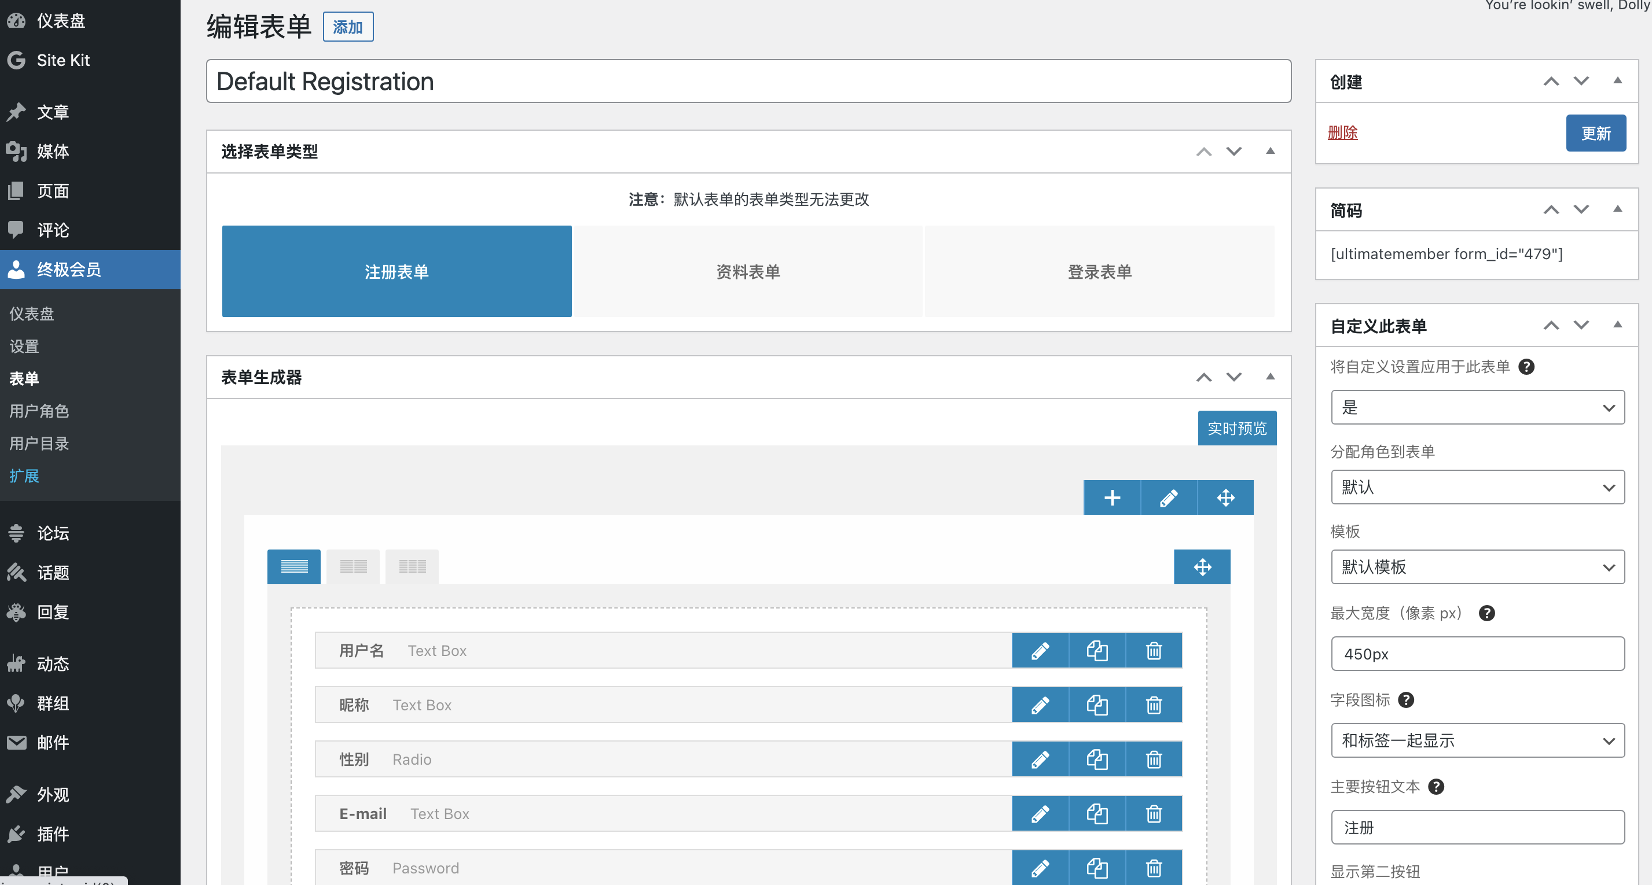
Task: Edit the 用户名 field with pencil icon
Action: point(1040,651)
